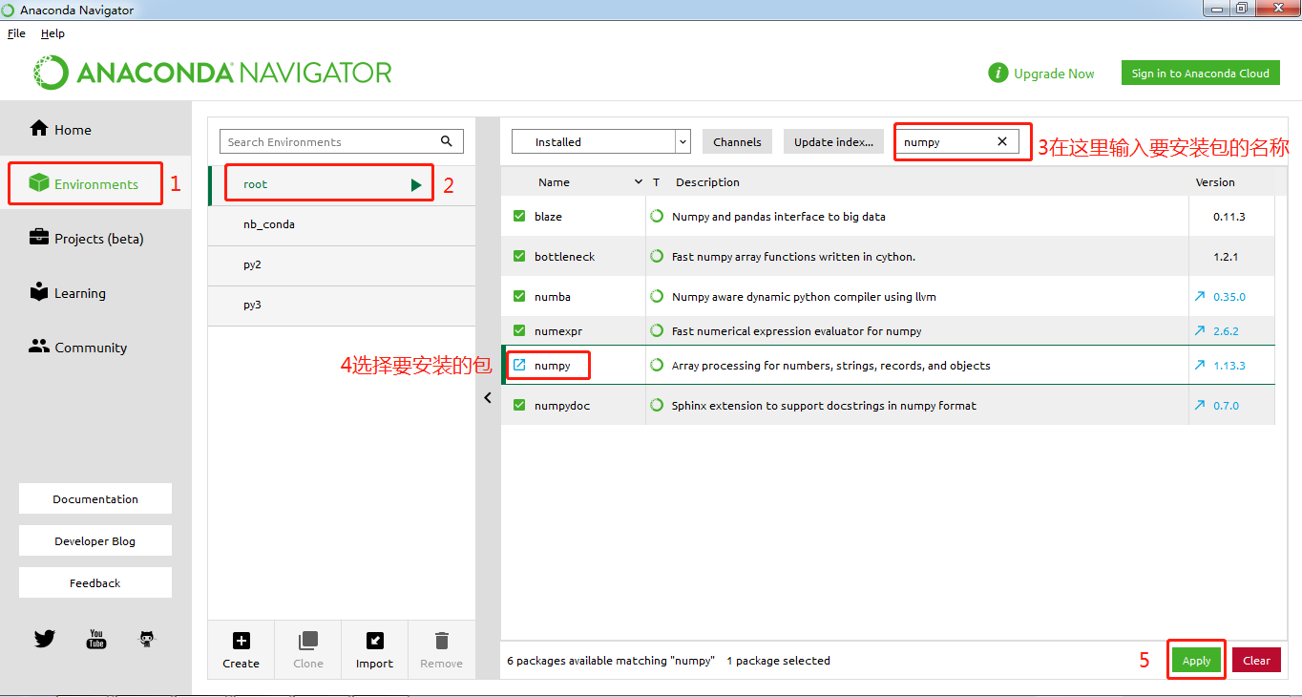Click the numexpr description text
The height and width of the screenshot is (697, 1302).
797,331
